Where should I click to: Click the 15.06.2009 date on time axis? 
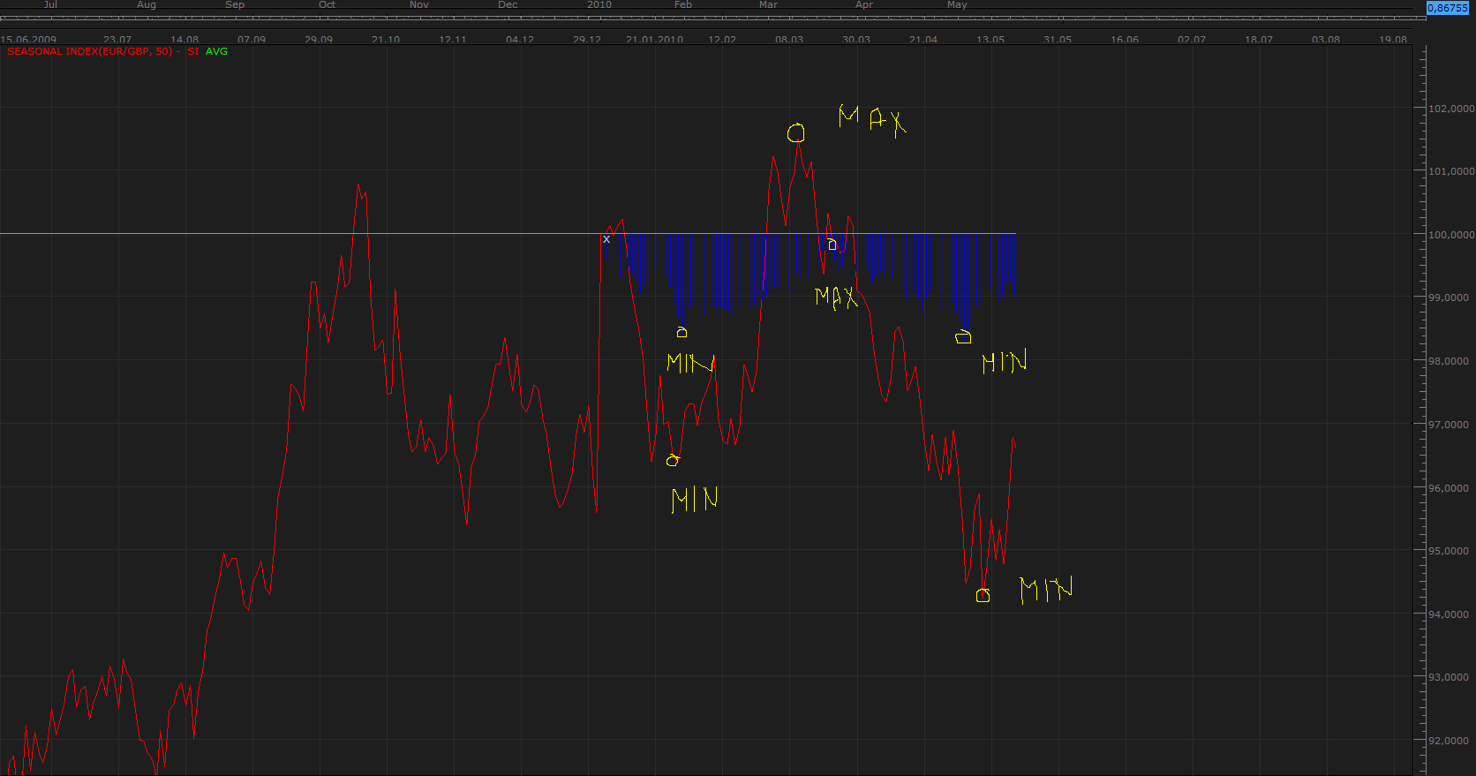(x=28, y=40)
